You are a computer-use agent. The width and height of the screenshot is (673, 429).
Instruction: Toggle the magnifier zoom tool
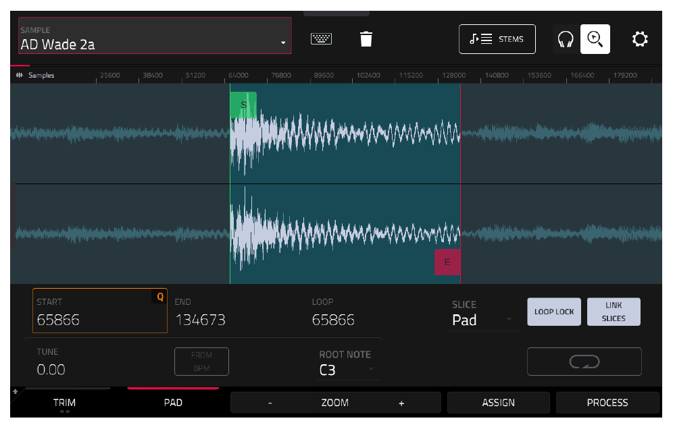595,39
